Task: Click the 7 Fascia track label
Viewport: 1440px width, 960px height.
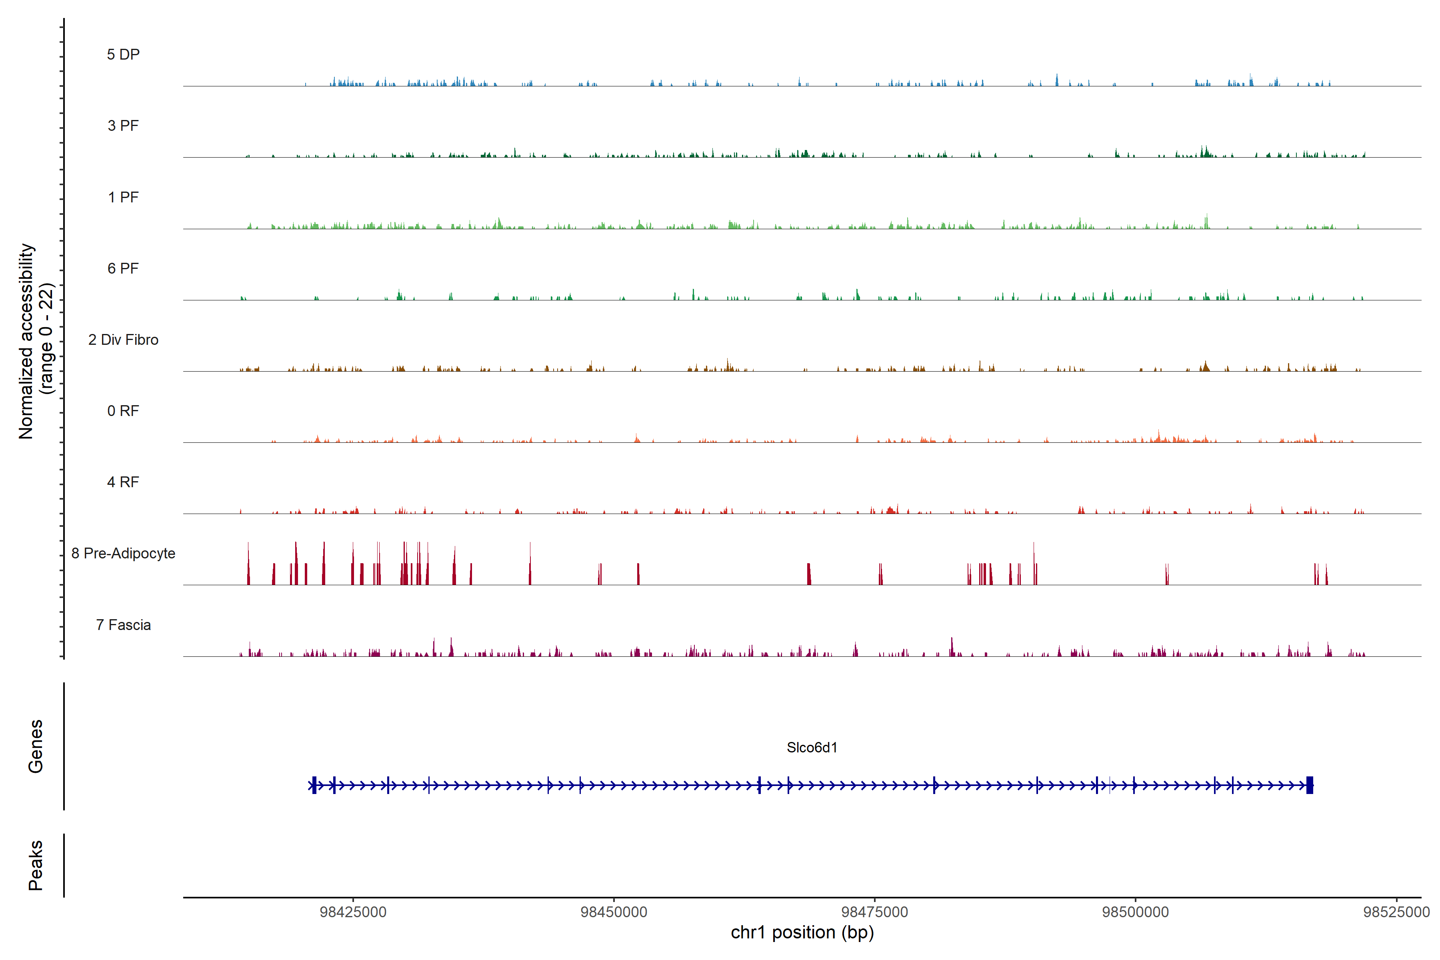Action: click(123, 624)
